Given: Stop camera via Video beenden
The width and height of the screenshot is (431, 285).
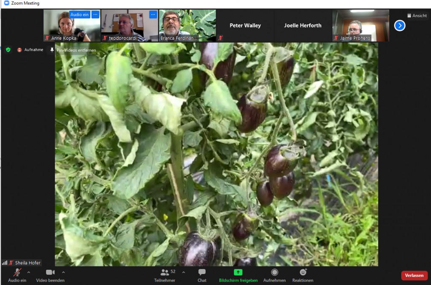Looking at the screenshot, I should pos(50,273).
